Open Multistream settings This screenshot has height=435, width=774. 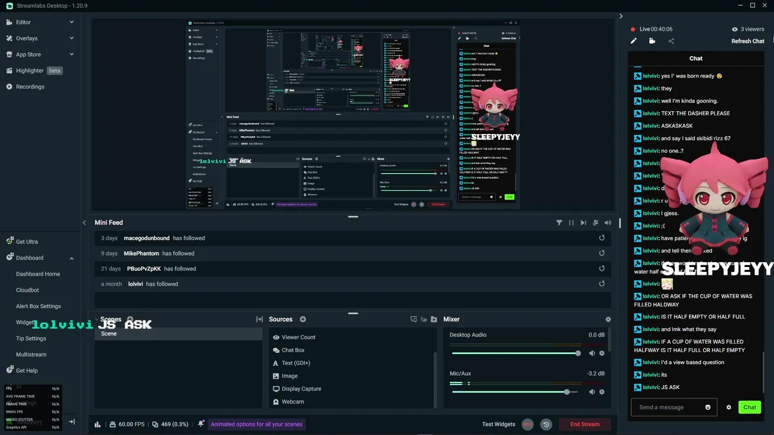click(31, 355)
